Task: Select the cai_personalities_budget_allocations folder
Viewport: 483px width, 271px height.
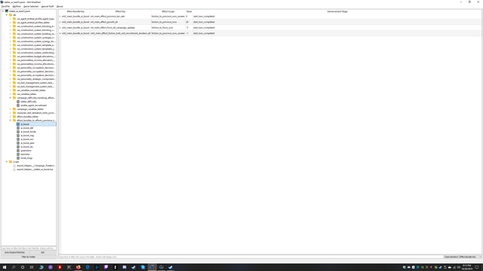Action: 35,56
